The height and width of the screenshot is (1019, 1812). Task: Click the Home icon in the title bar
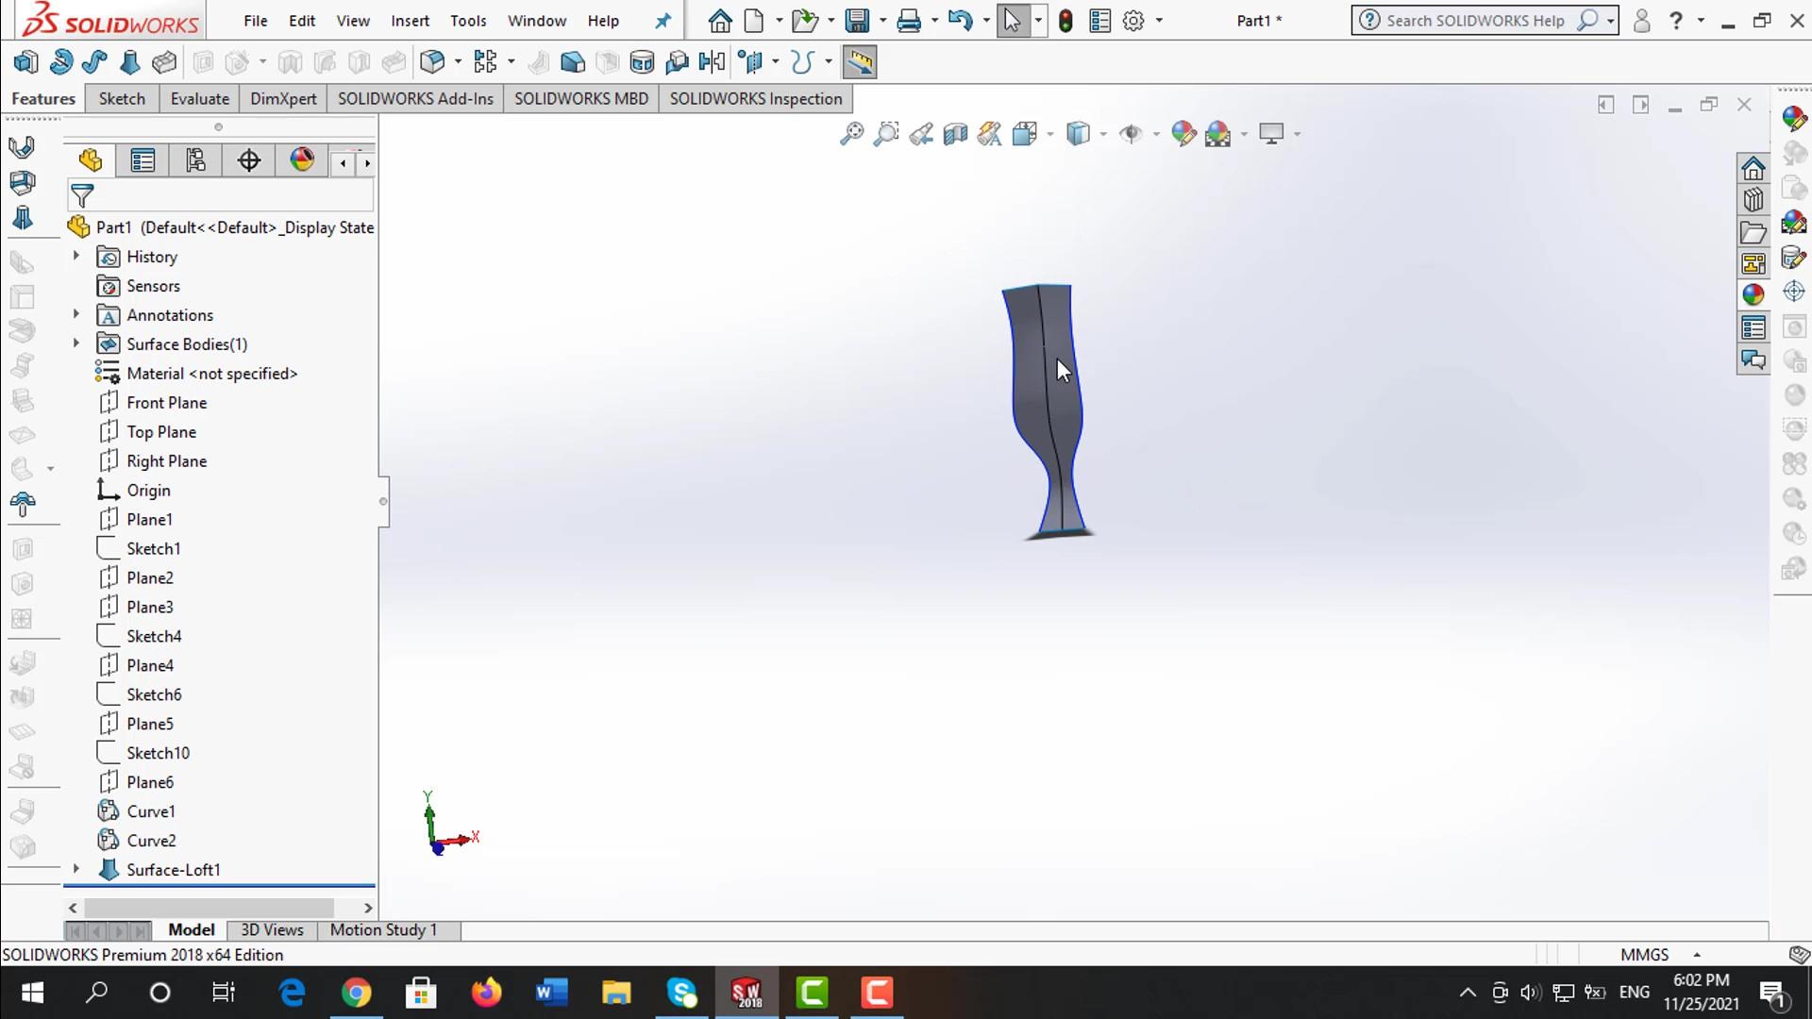click(720, 21)
